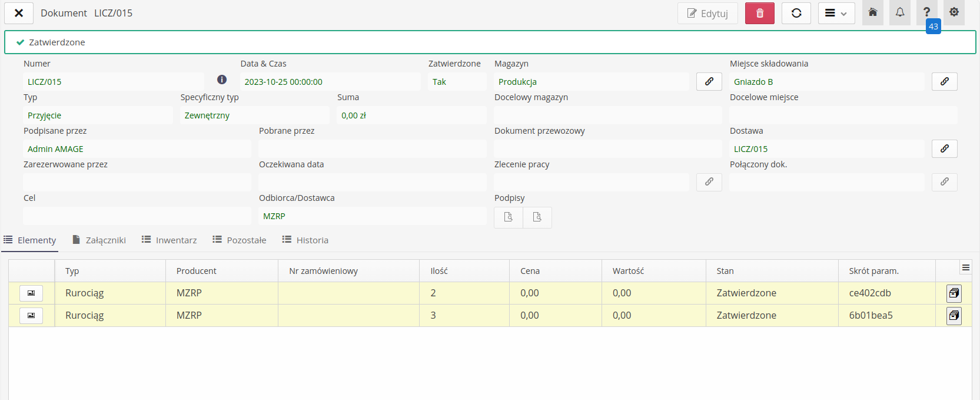Click first signature document icon under Podpisy
The height and width of the screenshot is (400, 980).
(x=509, y=217)
